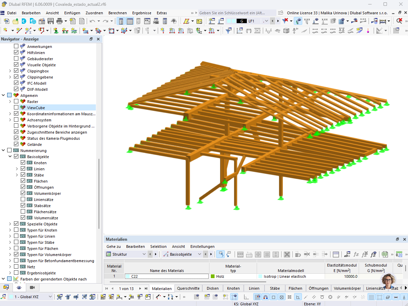The width and height of the screenshot is (408, 306).
Task: Click the keyword search input field
Action: click(x=237, y=13)
